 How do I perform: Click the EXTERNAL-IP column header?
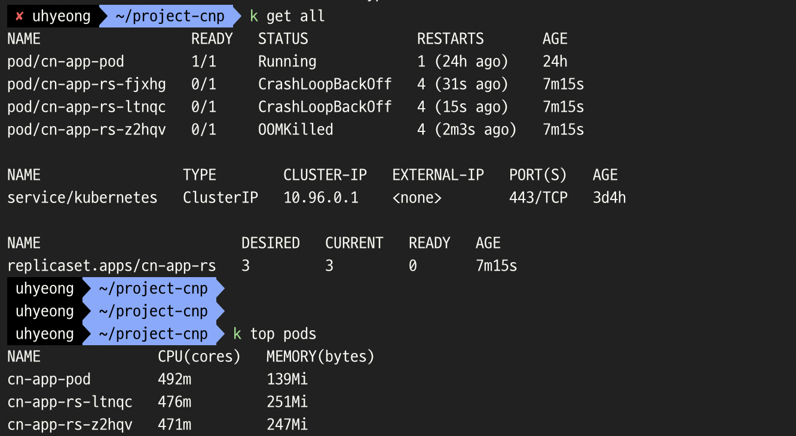438,175
